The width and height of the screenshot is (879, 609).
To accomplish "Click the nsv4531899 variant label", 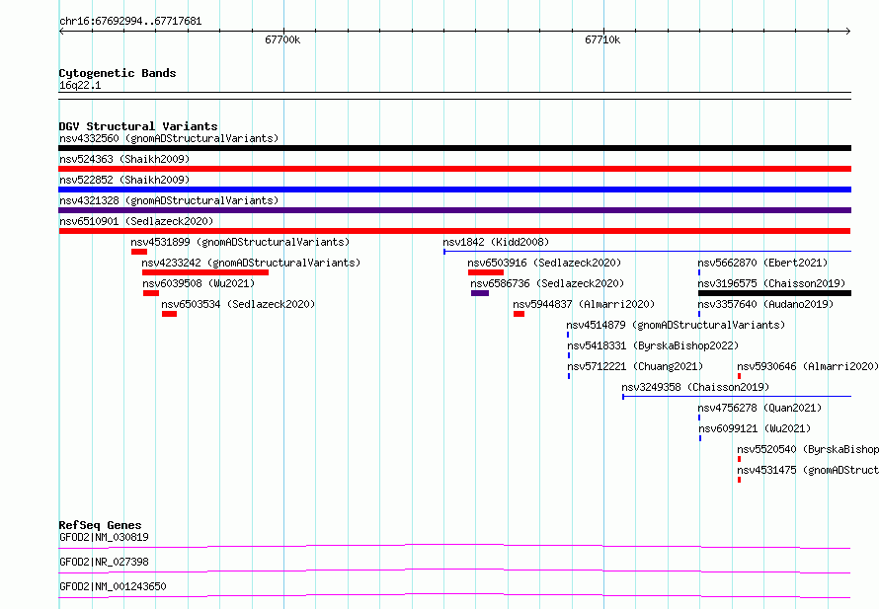I will pyautogui.click(x=240, y=242).
